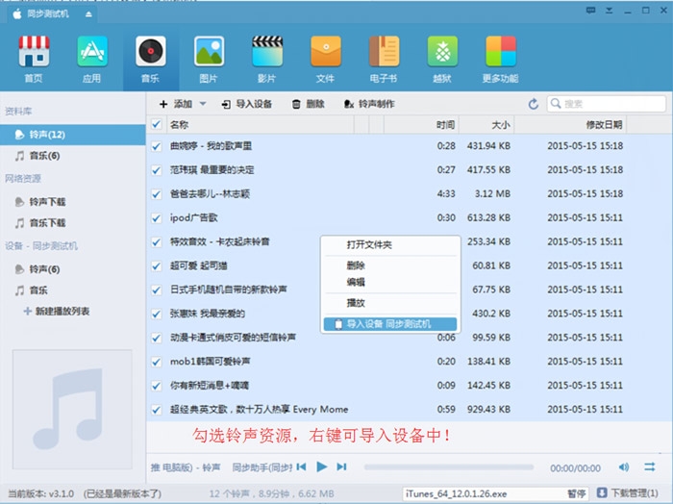Uncheck 特效音效 - 卡农起床铃音 checkbox
This screenshot has height=504, width=673.
[x=156, y=242]
